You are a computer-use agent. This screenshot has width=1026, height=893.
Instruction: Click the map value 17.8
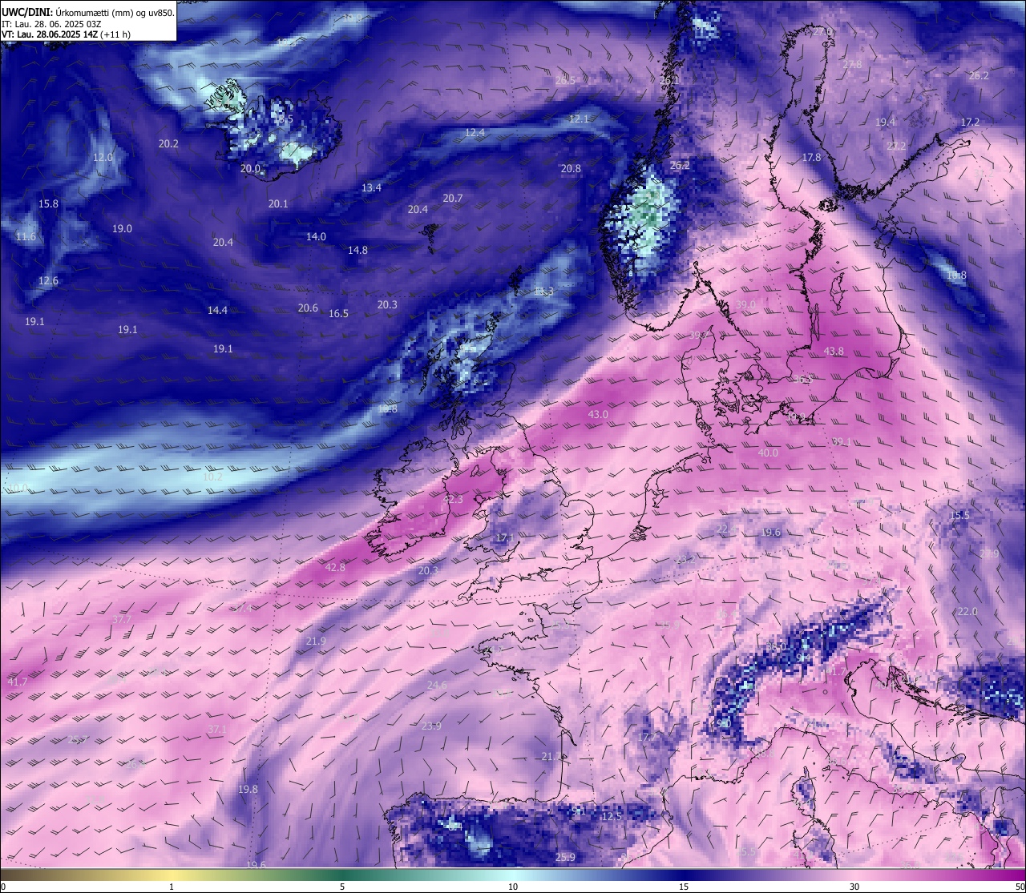(812, 158)
